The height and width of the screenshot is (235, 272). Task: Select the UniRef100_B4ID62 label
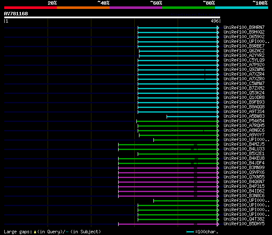(244, 191)
